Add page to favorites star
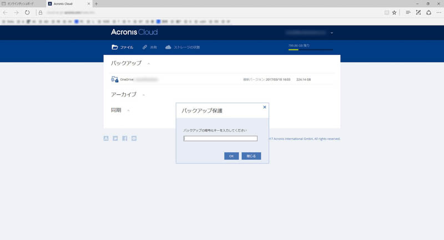The width and height of the screenshot is (444, 240). click(x=394, y=12)
